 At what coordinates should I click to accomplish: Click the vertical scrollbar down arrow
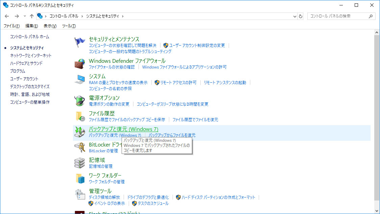point(377,211)
